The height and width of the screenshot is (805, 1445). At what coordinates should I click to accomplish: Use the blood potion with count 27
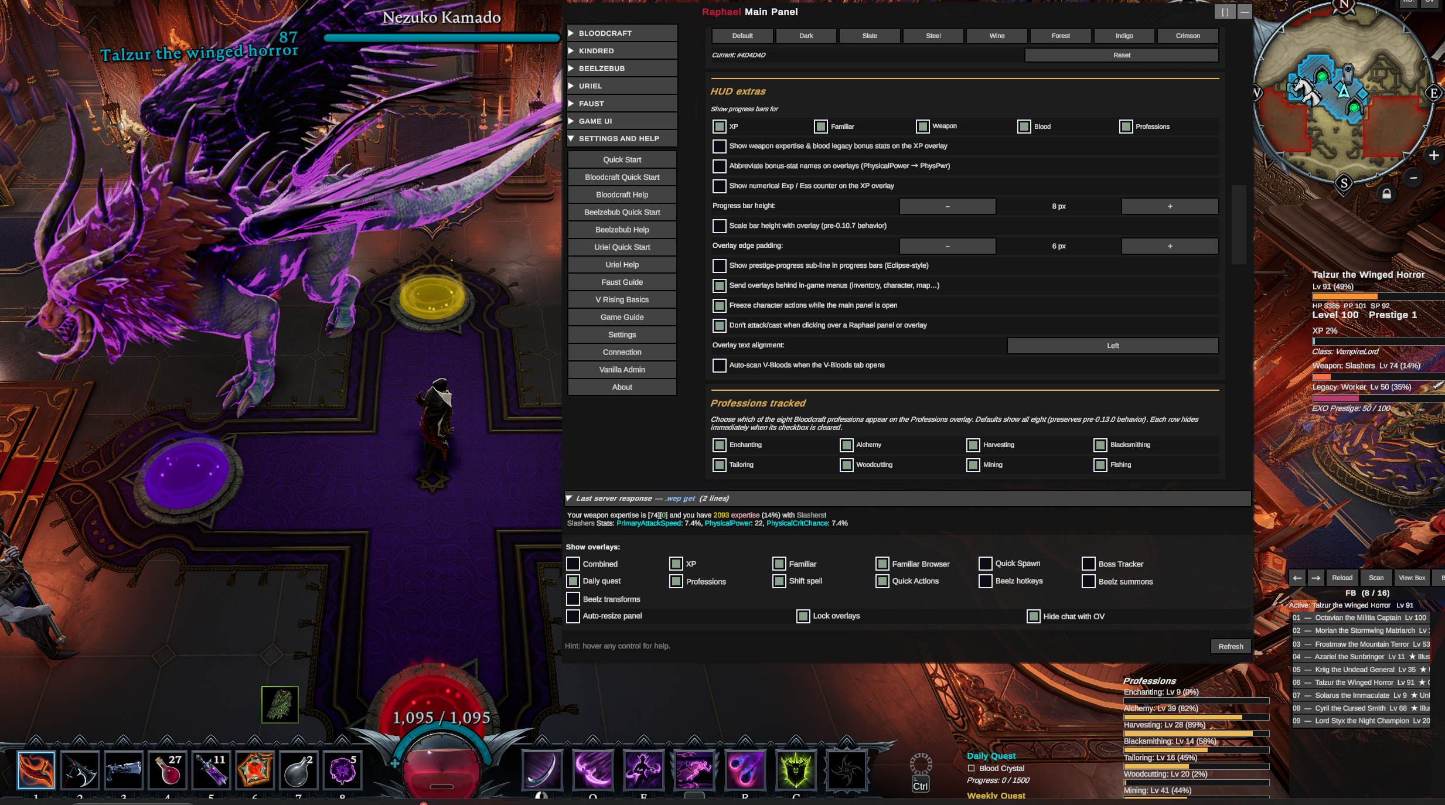point(168,769)
